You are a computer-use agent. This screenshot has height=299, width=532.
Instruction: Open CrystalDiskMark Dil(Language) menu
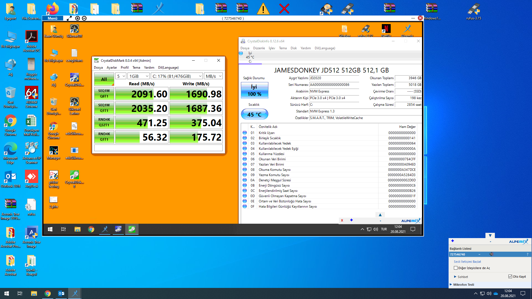[168, 68]
